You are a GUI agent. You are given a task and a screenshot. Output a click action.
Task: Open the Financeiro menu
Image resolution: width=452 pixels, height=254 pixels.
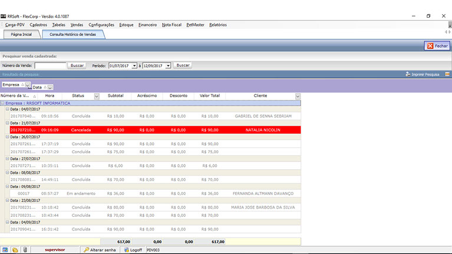pyautogui.click(x=147, y=25)
